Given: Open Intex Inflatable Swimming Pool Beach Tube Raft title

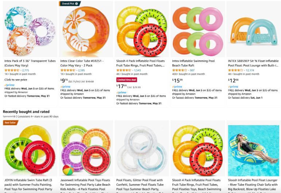Looking at the screenshot, I should coord(194,63).
